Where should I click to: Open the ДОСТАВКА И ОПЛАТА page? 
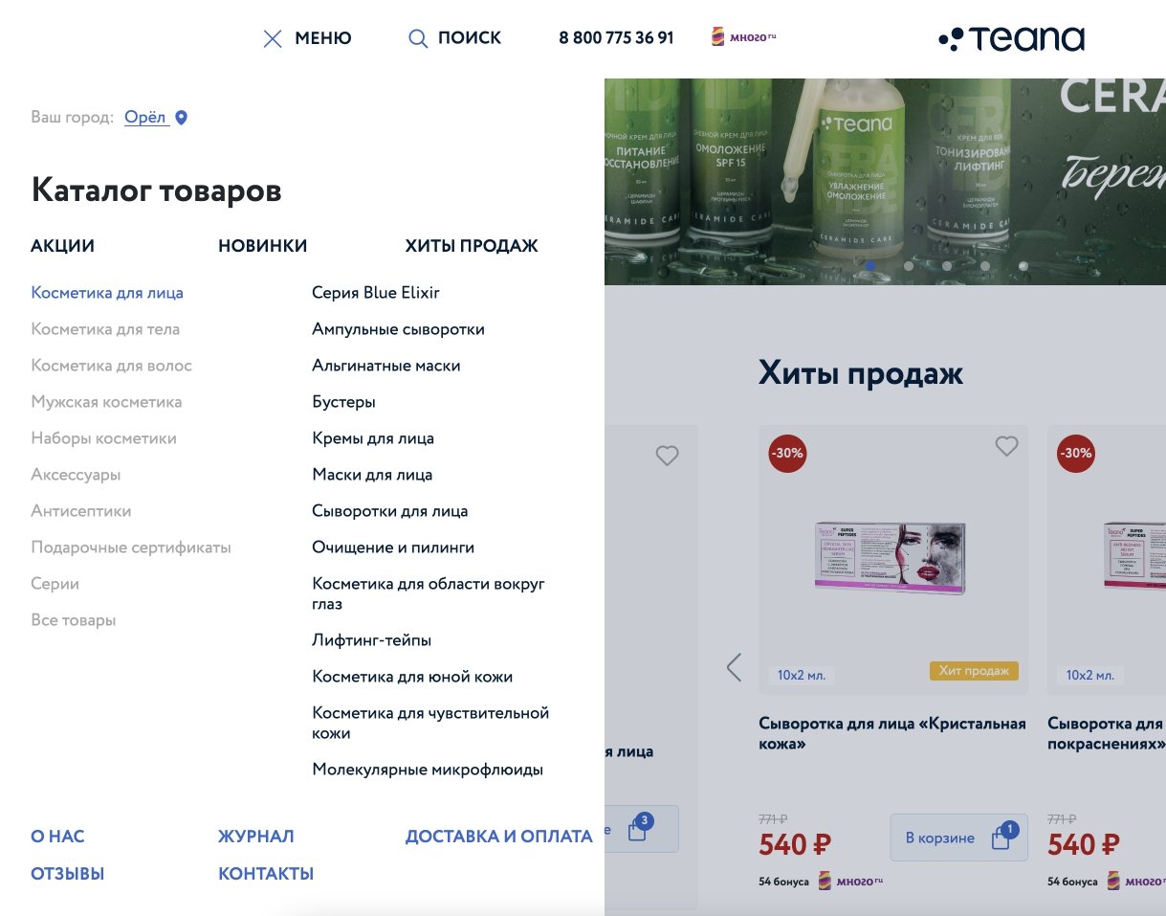[499, 837]
